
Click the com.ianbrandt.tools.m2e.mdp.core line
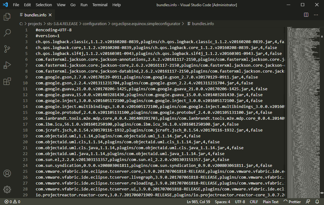click(160, 118)
